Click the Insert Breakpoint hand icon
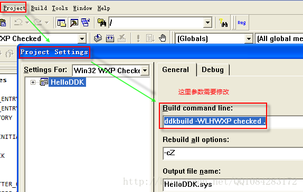The image size is (303, 192). (x=163, y=38)
